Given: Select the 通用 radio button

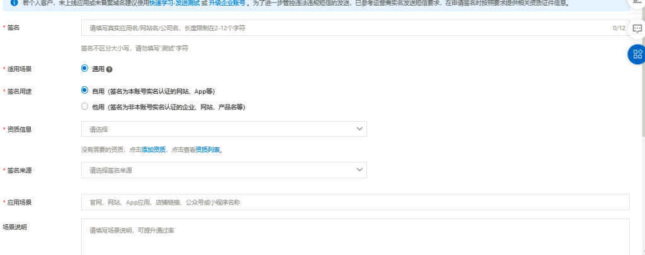Looking at the screenshot, I should [x=85, y=68].
